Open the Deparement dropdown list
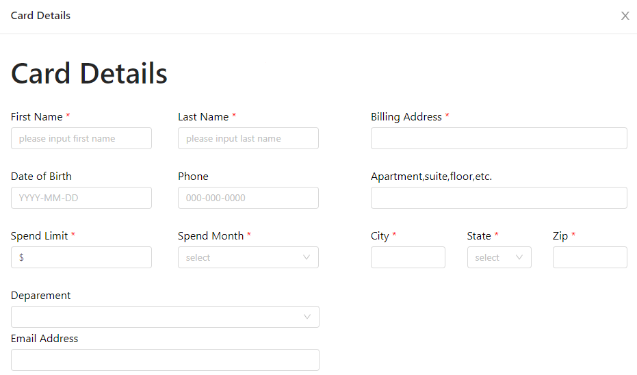This screenshot has height=375, width=637. tap(165, 317)
